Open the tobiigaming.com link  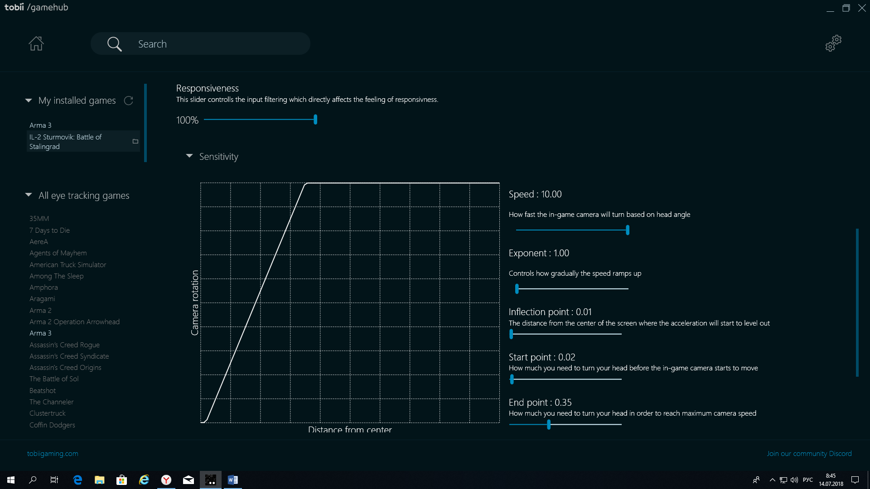[53, 453]
